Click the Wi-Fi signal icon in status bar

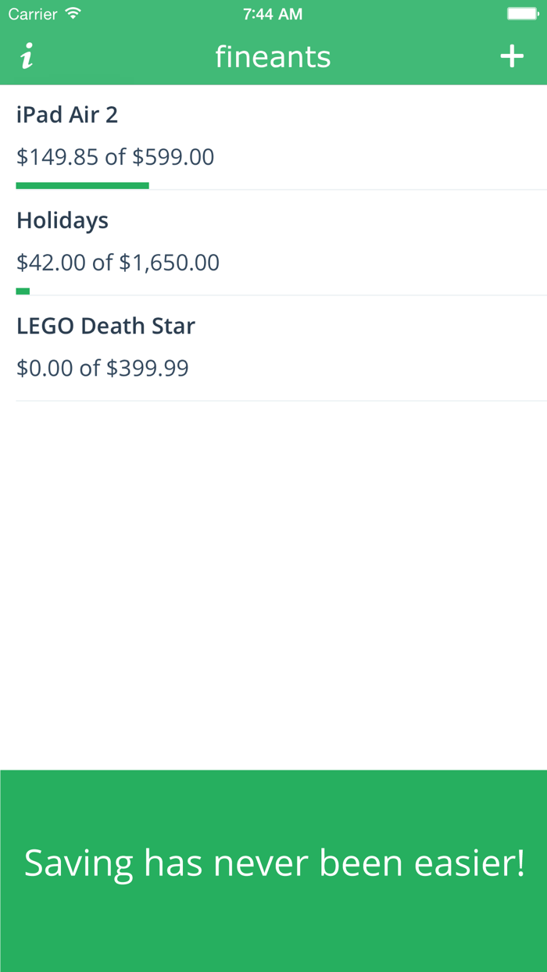(73, 13)
